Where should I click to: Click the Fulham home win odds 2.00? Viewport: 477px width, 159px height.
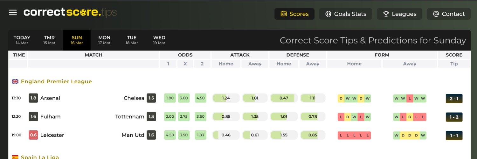coord(170,116)
